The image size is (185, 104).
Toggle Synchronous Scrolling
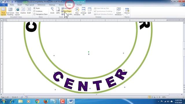103,11
